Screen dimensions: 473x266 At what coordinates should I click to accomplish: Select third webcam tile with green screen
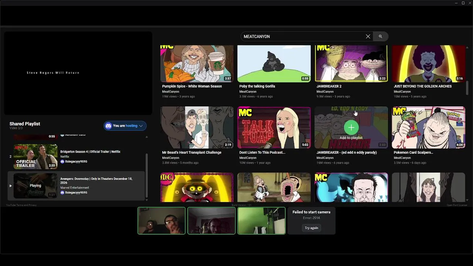click(262, 221)
